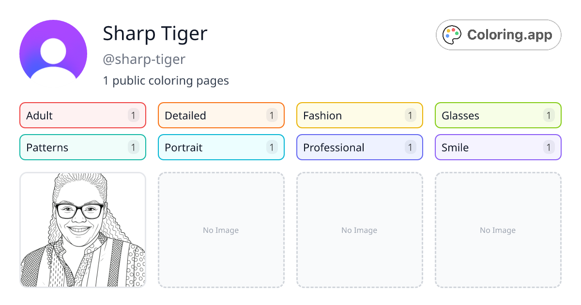Image resolution: width=581 pixels, height=305 pixels.
Task: Click the last No Image placeholder
Action: [498, 230]
